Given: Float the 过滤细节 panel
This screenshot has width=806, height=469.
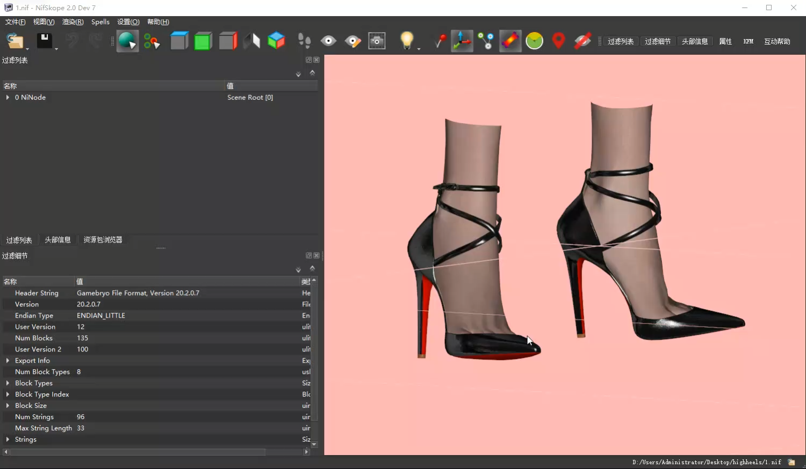Looking at the screenshot, I should [x=309, y=255].
